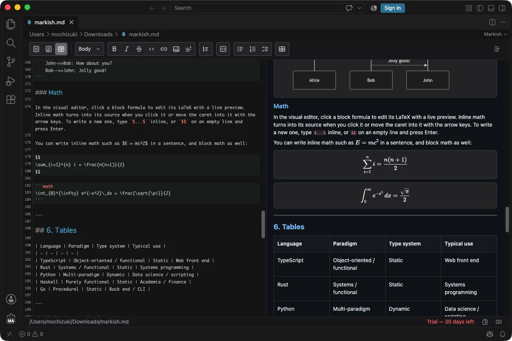
Task: Close the markish.md tab
Action: [x=72, y=22]
